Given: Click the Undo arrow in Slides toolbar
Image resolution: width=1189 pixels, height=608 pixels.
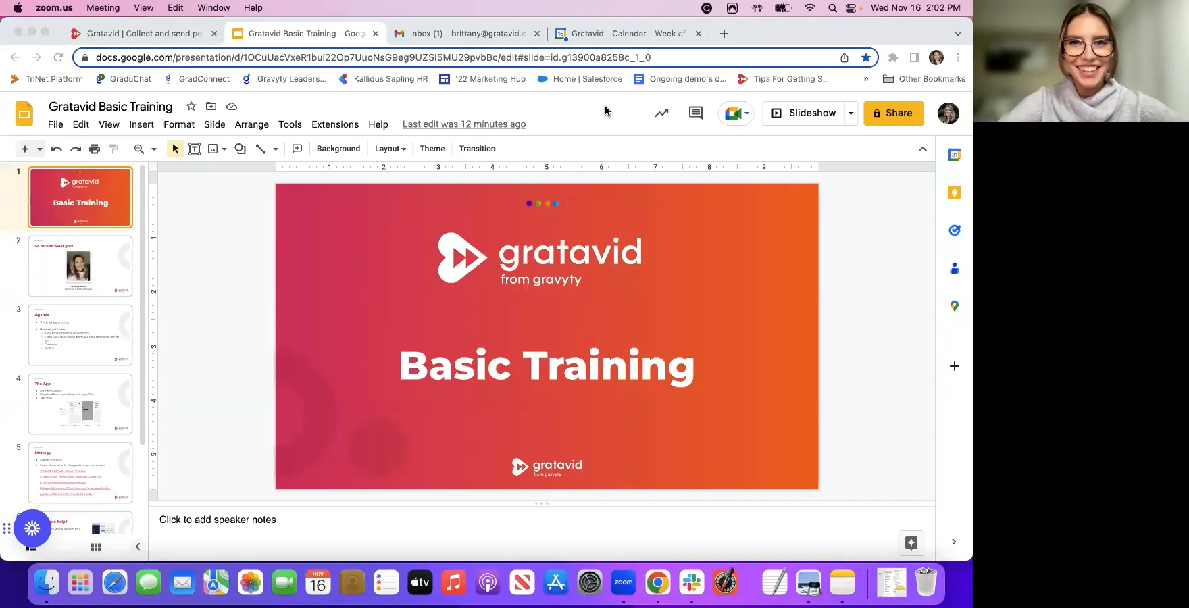Looking at the screenshot, I should 57,149.
